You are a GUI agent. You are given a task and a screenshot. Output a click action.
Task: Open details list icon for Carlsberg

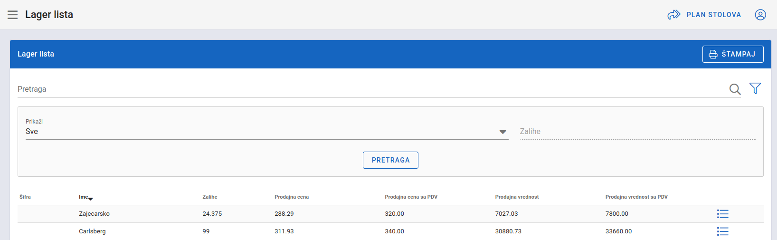(x=723, y=231)
